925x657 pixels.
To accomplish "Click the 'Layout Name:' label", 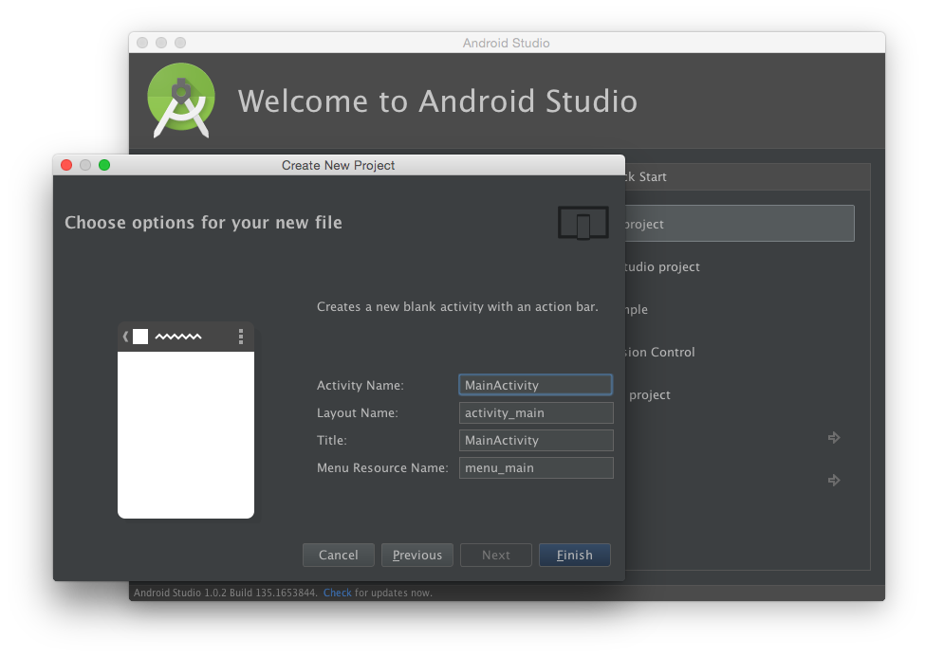I will pyautogui.click(x=358, y=412).
